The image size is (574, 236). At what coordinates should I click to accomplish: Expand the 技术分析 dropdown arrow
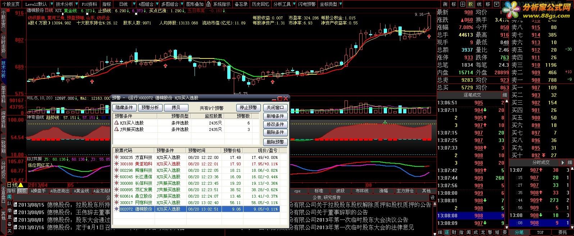pos(77,4)
